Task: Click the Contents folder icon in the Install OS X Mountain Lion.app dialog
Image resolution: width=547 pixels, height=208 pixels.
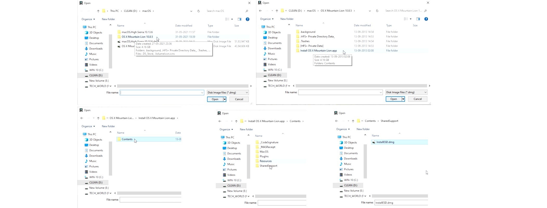Action: point(119,139)
